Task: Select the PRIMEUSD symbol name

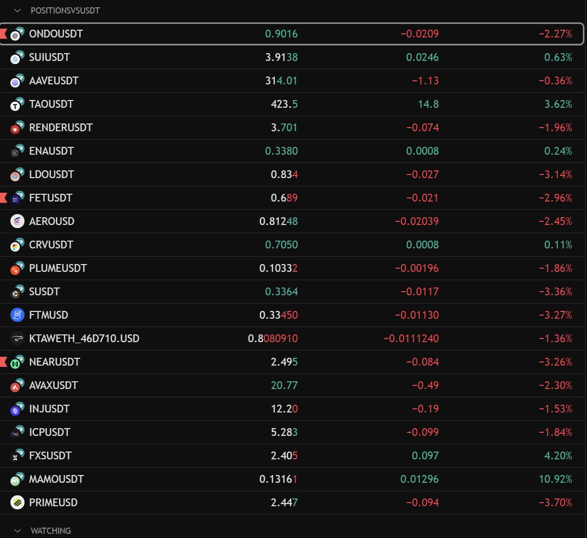Action: pyautogui.click(x=53, y=503)
